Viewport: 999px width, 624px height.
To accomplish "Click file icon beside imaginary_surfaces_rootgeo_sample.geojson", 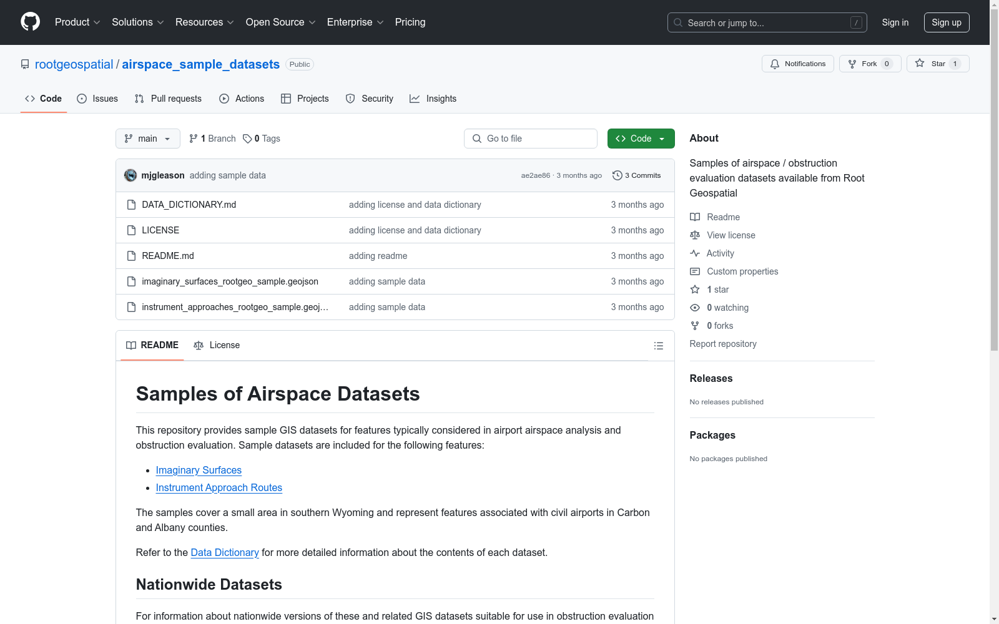I will [x=131, y=281].
